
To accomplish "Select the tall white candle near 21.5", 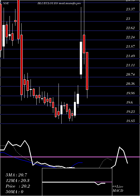I will point(81,58).
